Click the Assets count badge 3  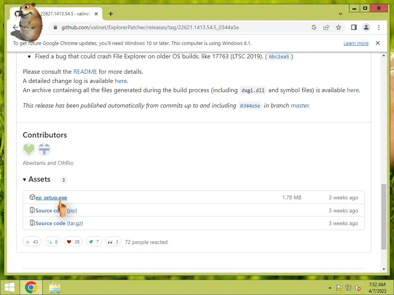click(x=63, y=180)
